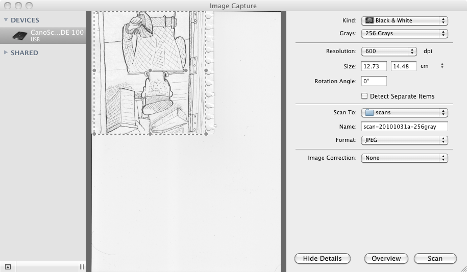
Task: Click the show device settings triangle button
Action: pos(8,267)
